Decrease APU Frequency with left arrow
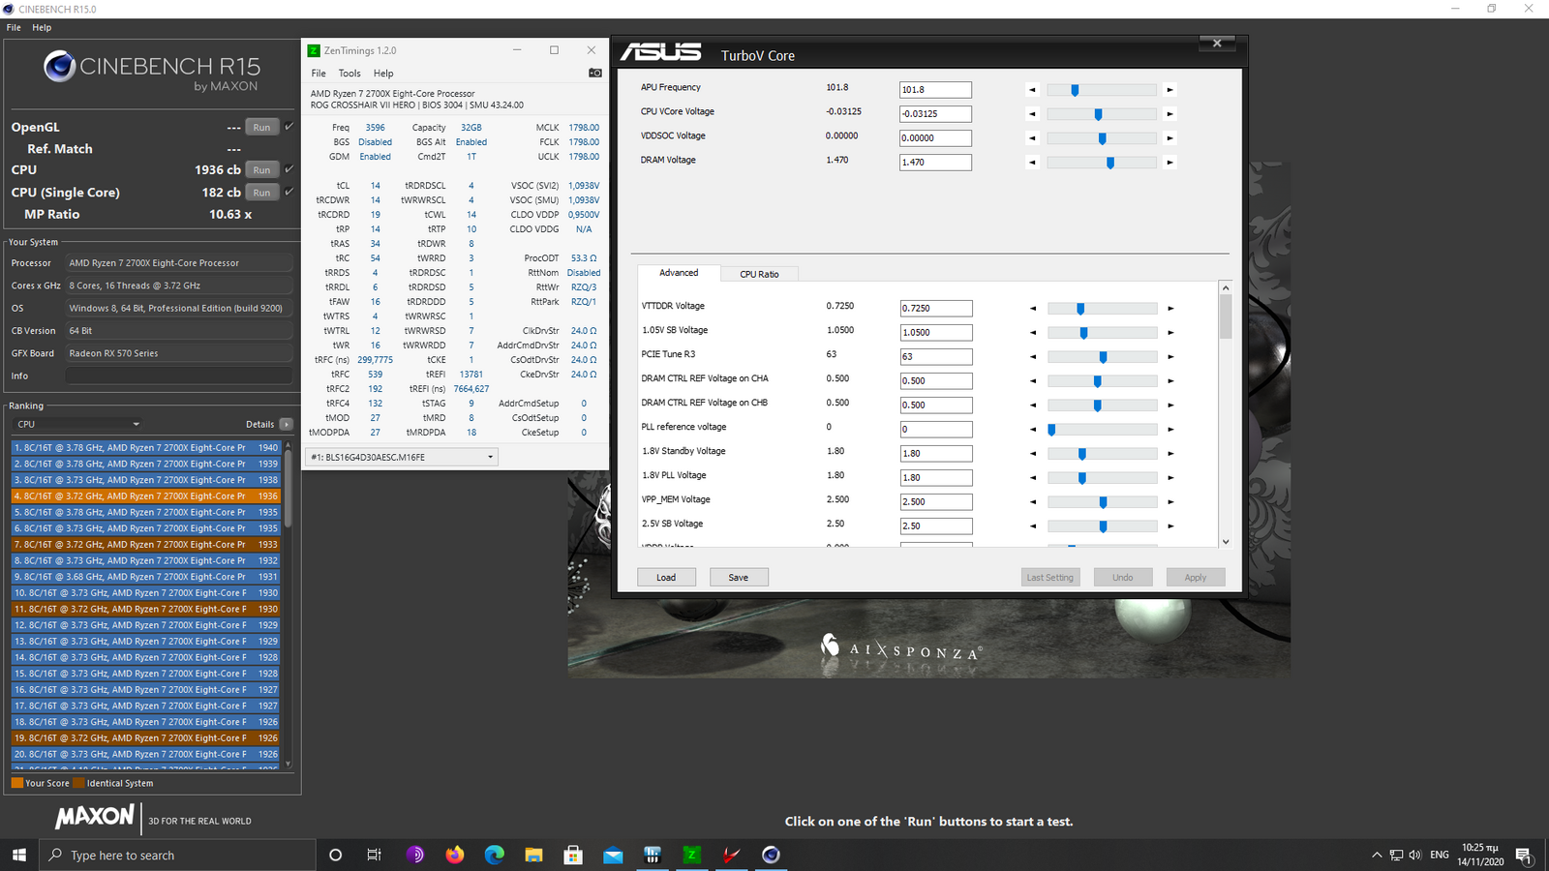This screenshot has width=1549, height=871. tap(1032, 90)
